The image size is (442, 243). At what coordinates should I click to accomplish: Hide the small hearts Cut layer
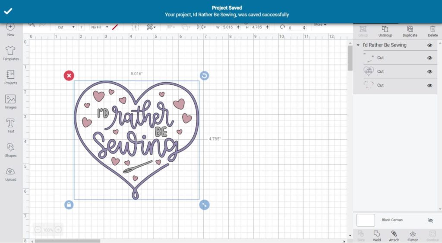click(x=429, y=86)
